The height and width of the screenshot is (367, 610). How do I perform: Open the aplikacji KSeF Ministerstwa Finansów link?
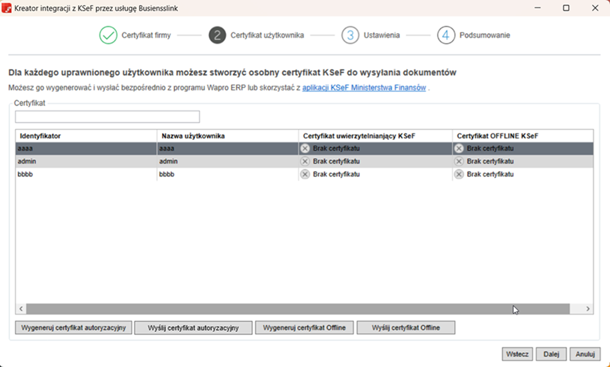click(364, 88)
